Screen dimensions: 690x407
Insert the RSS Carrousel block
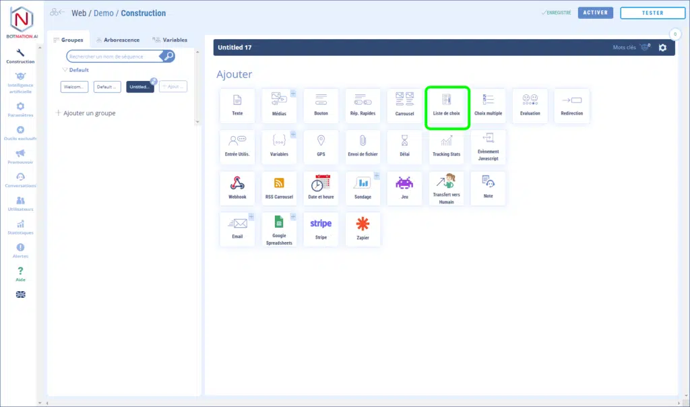click(279, 188)
